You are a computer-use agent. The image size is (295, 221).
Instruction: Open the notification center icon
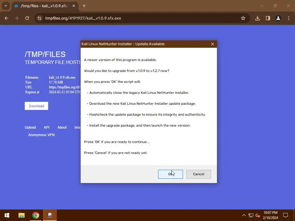(x=285, y=215)
